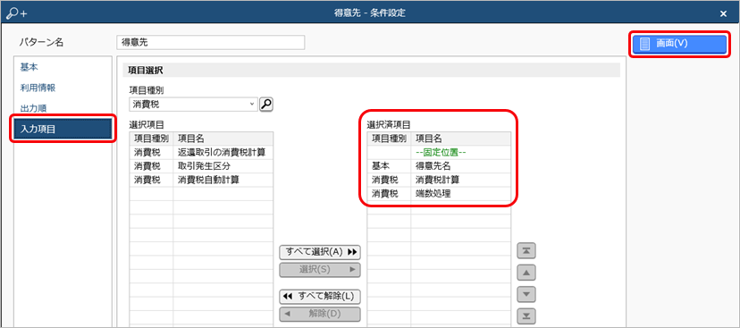
Task: Select the 取引発生区分 row
Action: pyautogui.click(x=201, y=166)
